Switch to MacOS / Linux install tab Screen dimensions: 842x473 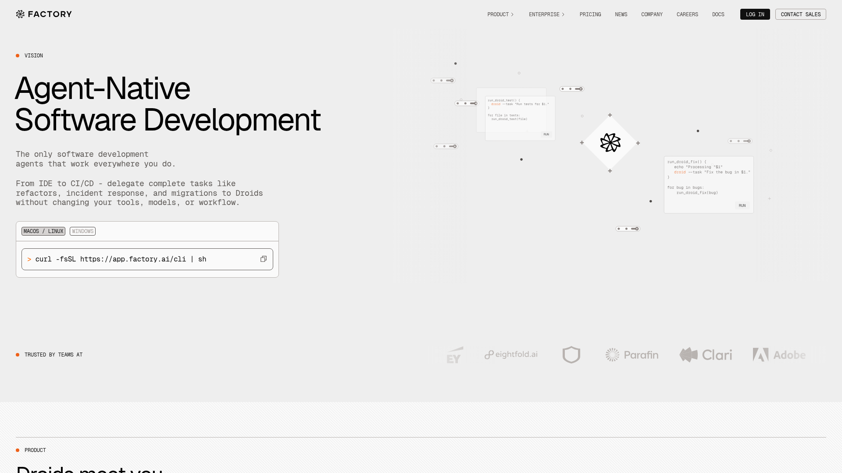click(43, 231)
